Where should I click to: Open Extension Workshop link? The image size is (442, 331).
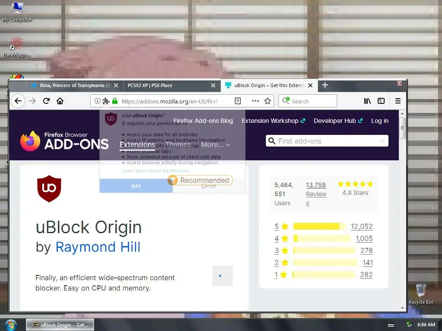tap(273, 121)
